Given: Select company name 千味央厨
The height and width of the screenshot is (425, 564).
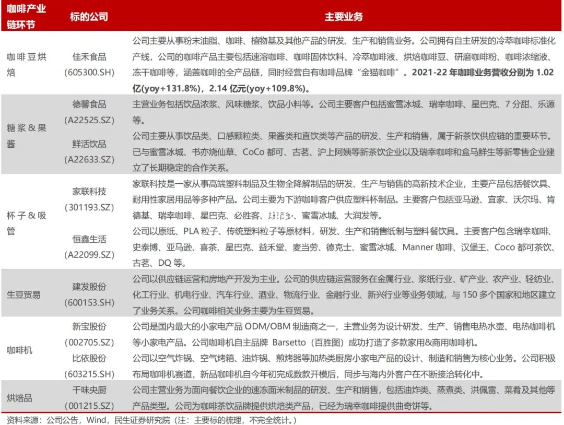Looking at the screenshot, I should pyautogui.click(x=89, y=390).
